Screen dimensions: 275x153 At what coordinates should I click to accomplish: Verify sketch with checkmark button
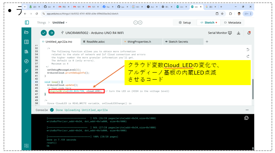(43, 33)
